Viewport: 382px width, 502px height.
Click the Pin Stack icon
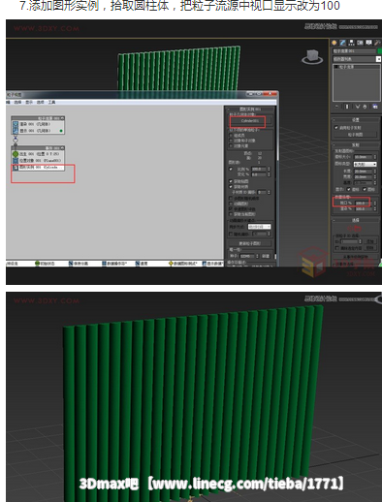tap(336, 107)
